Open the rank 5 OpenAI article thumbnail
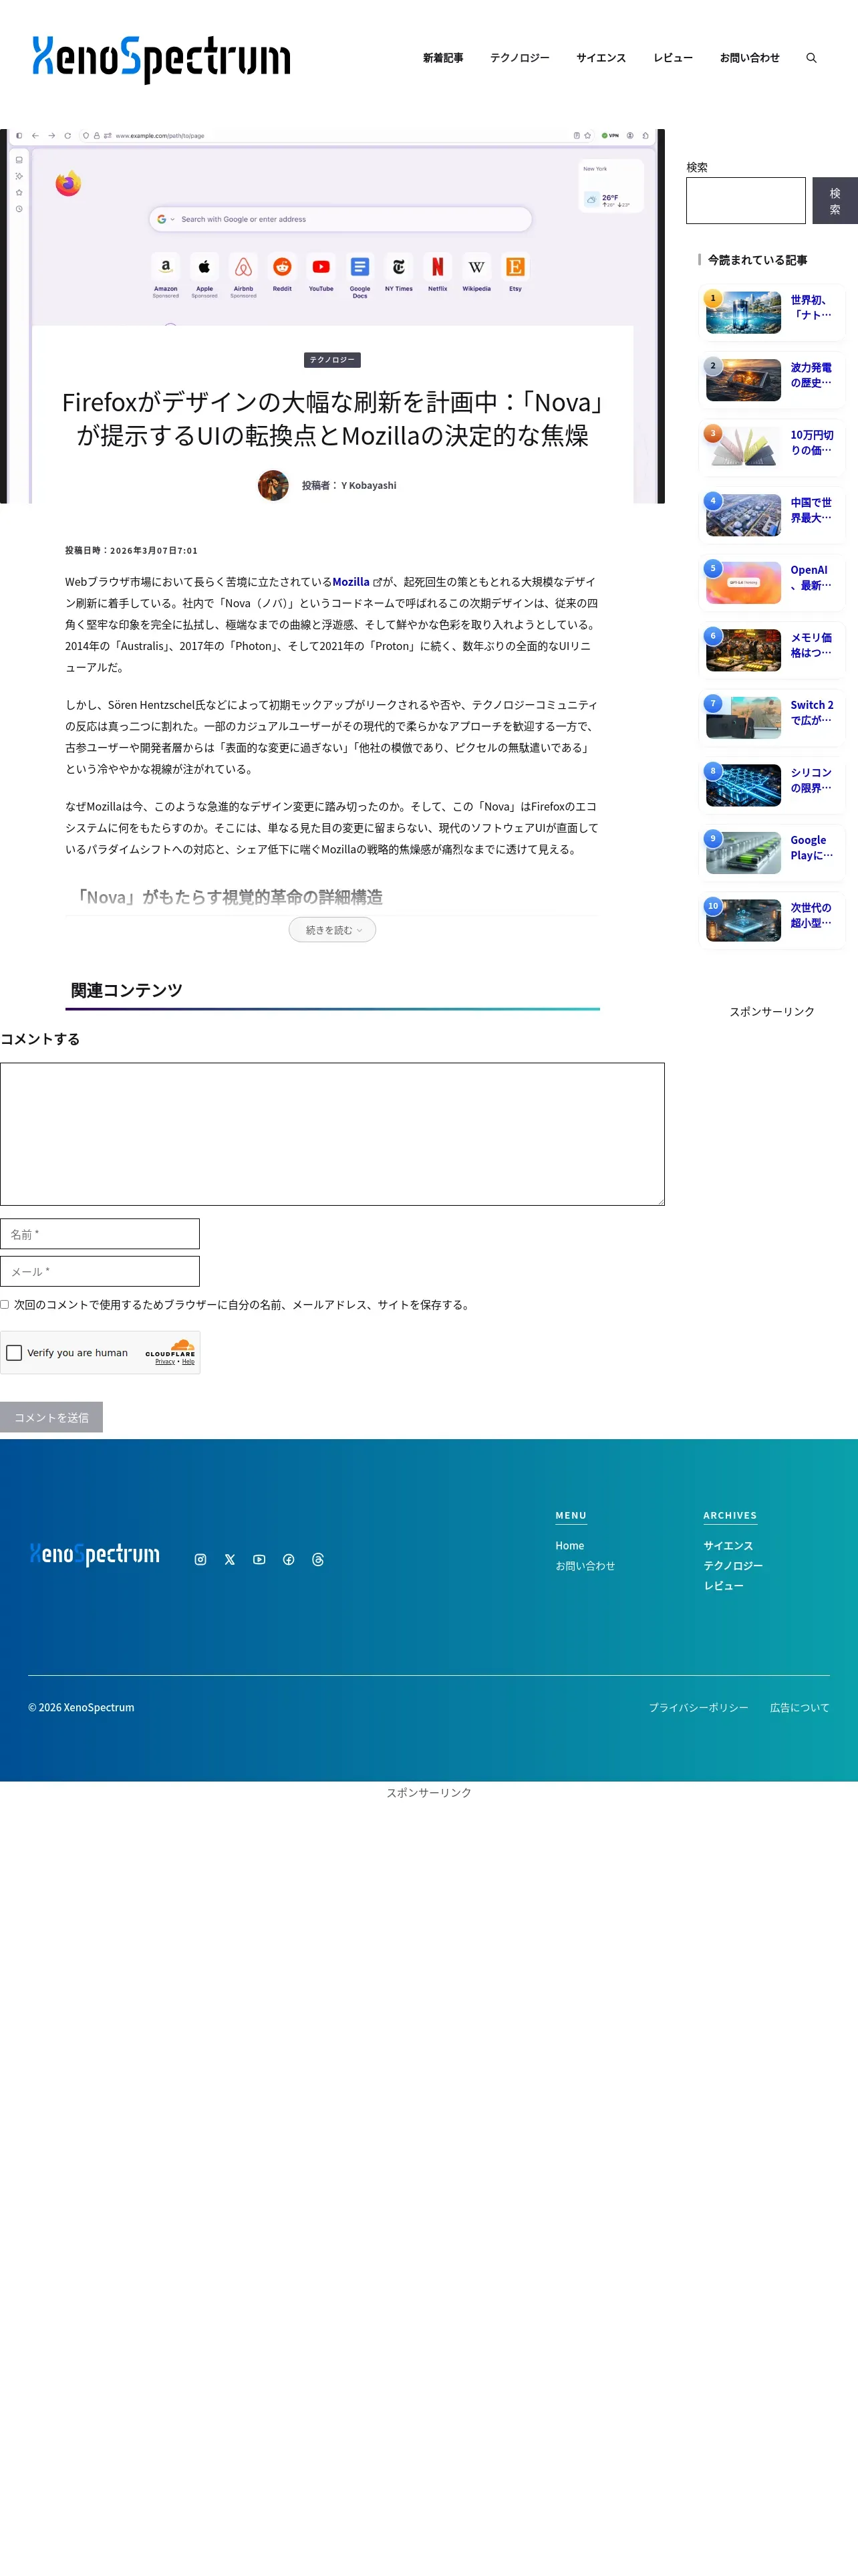Screen dimensions: 858x2576 pos(743,583)
